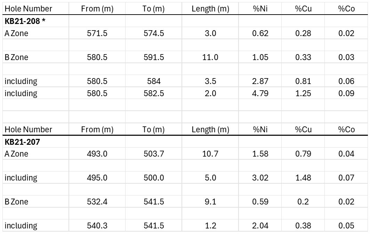
Task: Select the %Co value 0.09
Action: 346,93
